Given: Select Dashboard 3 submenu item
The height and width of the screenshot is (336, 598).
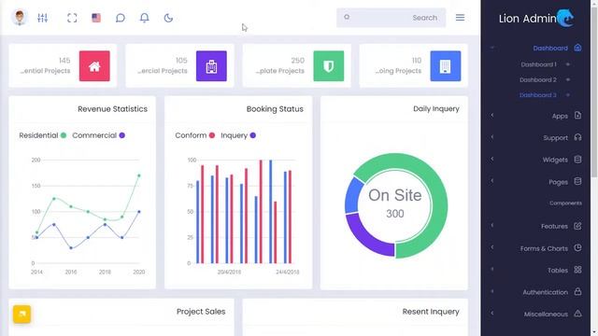Looking at the screenshot, I should [538, 95].
